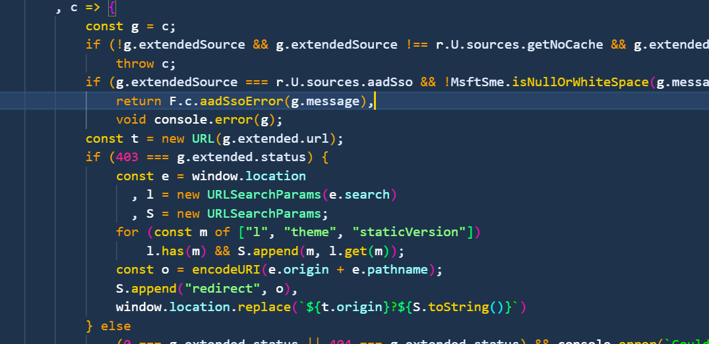Screen dimensions: 709x344
Task: Click the URL constructor in const t line
Action: tap(203, 139)
